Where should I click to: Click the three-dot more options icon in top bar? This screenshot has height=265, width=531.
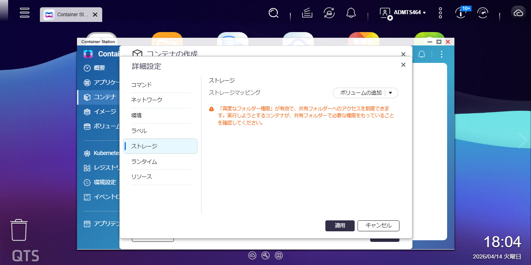440,13
